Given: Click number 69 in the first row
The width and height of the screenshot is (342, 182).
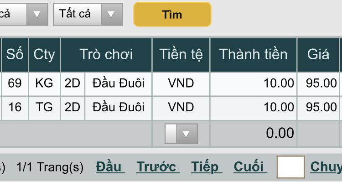Looking at the screenshot, I should coord(15,83).
